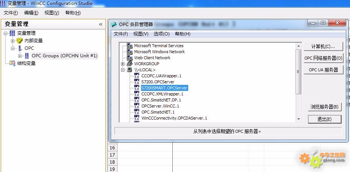This screenshot has width=350, height=172.
Task: Select OPC.SimaticNET.DP.1 server
Action: click(x=161, y=100)
